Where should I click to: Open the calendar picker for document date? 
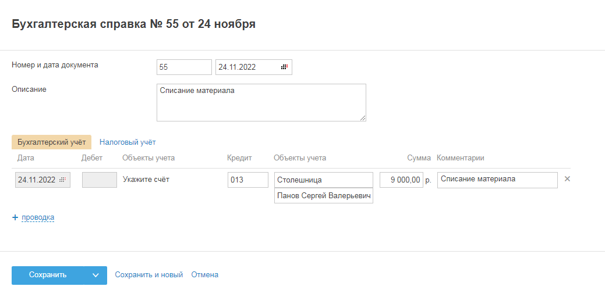pos(284,67)
